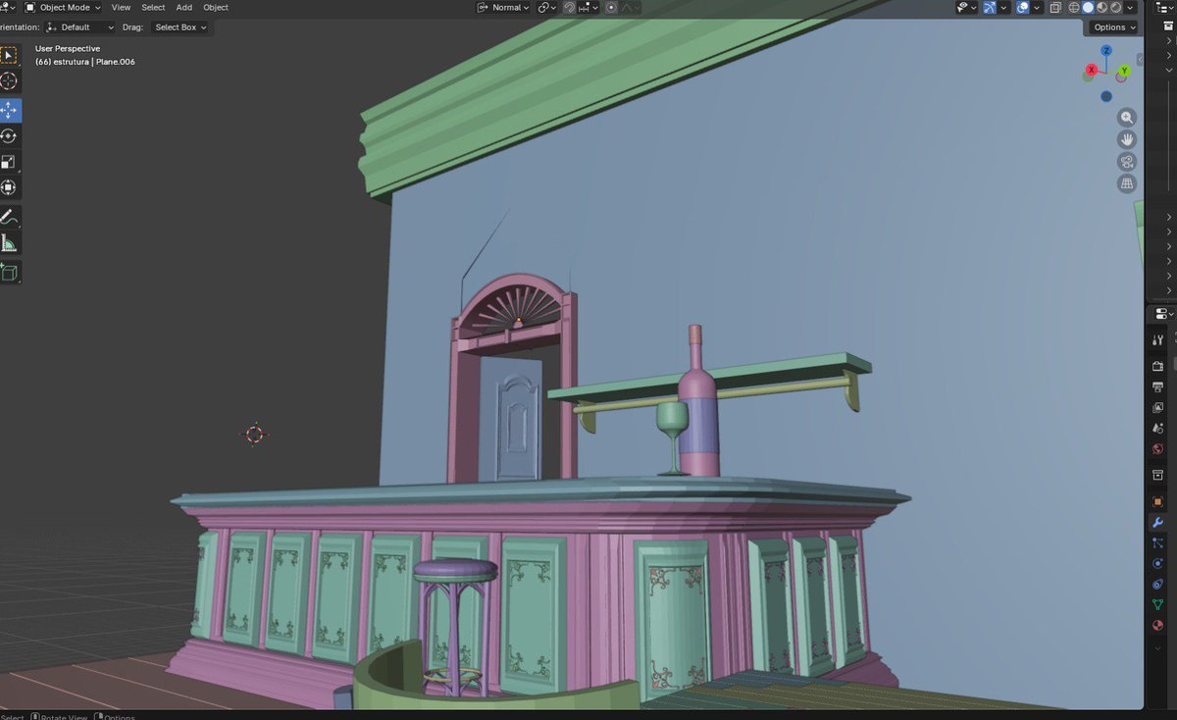1177x720 pixels.
Task: Open the Object Constraints tab
Action: coord(1158,585)
